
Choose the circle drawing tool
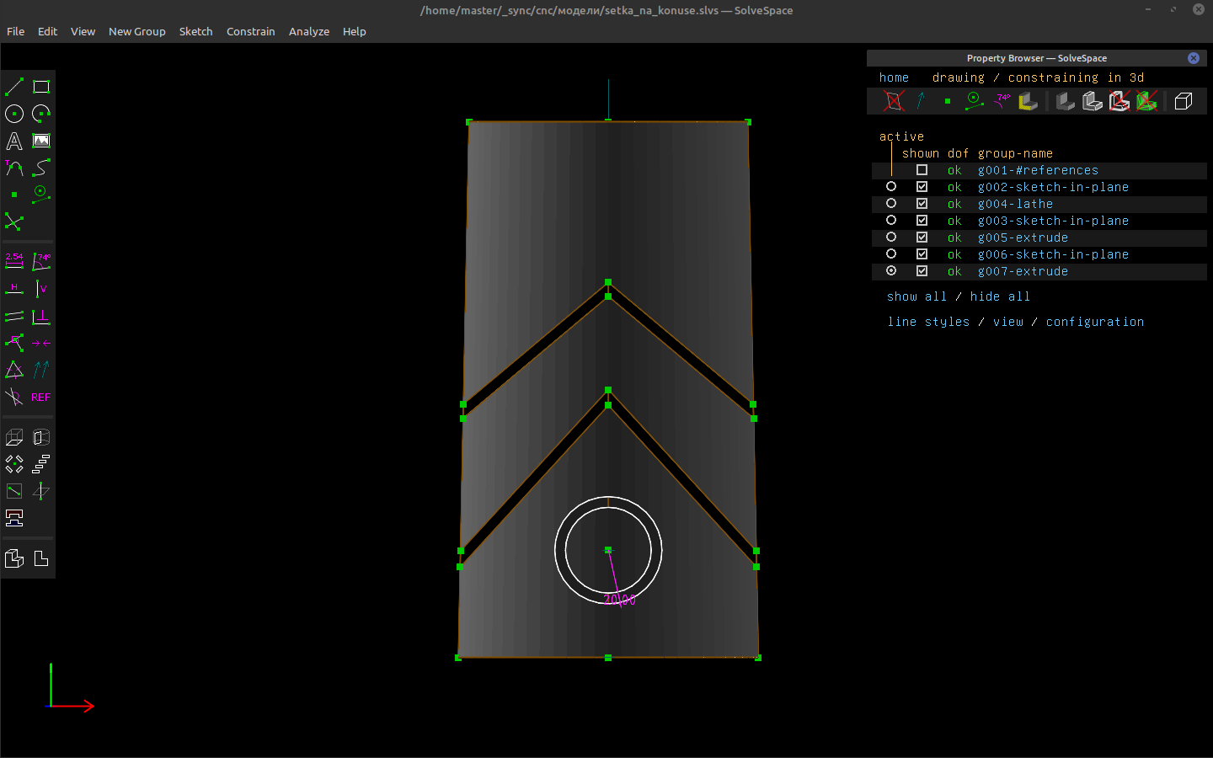click(x=14, y=114)
